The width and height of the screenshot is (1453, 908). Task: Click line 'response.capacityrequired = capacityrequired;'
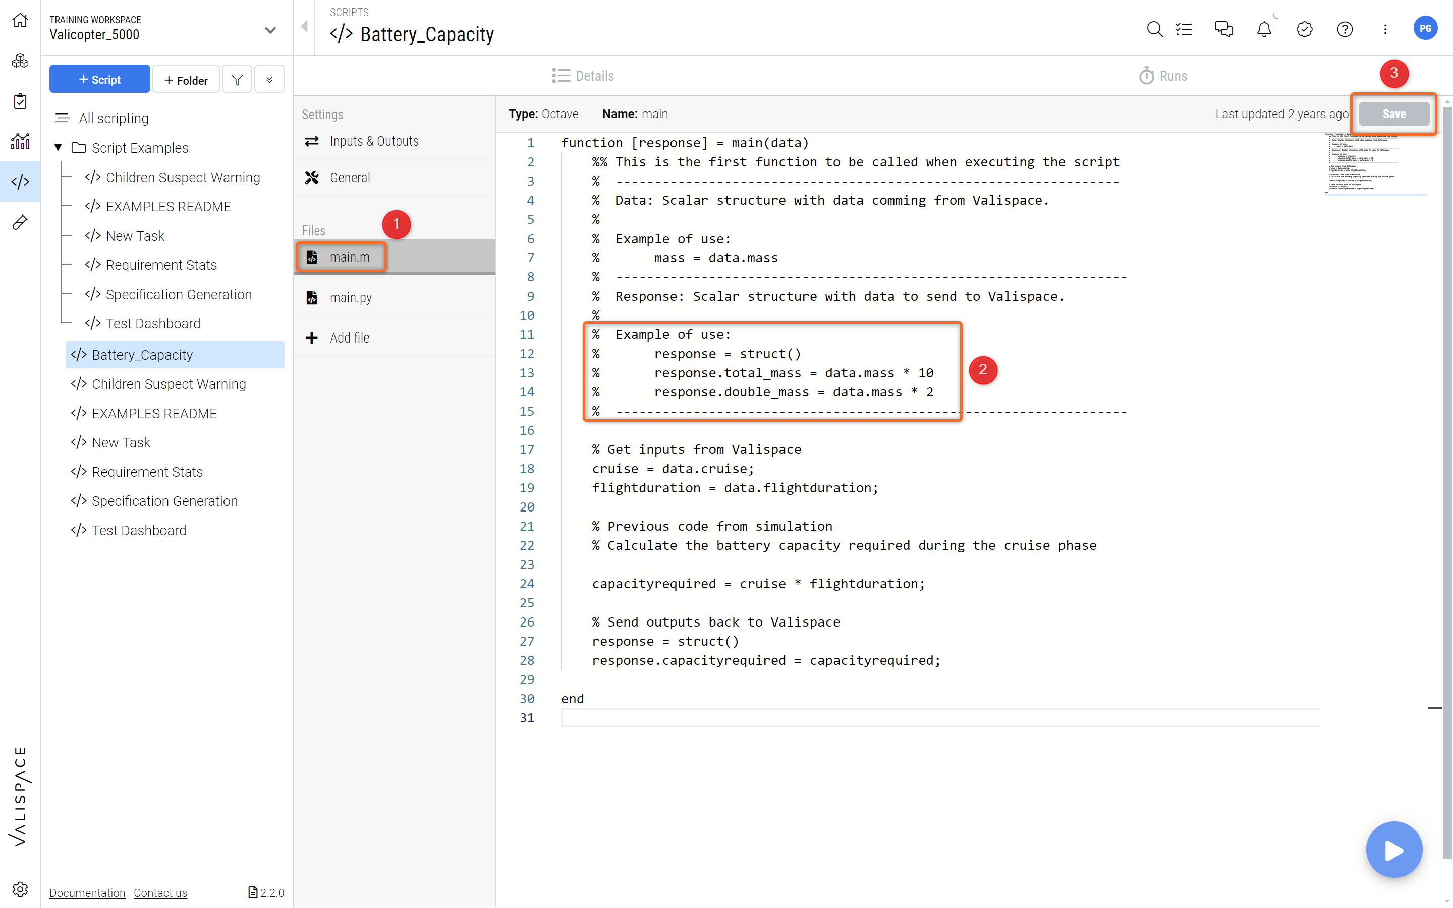click(766, 660)
